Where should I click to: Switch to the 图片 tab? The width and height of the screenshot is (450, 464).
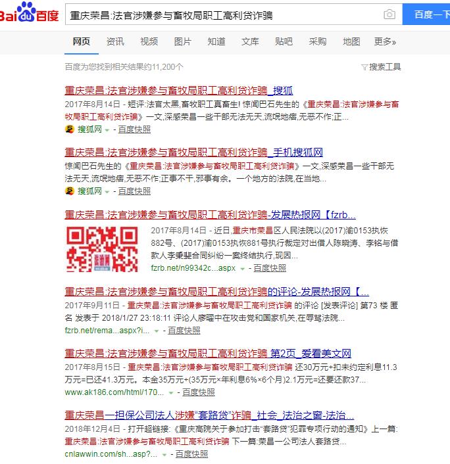182,42
